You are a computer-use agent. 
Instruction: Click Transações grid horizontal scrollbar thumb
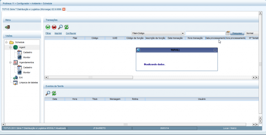coord(90,77)
